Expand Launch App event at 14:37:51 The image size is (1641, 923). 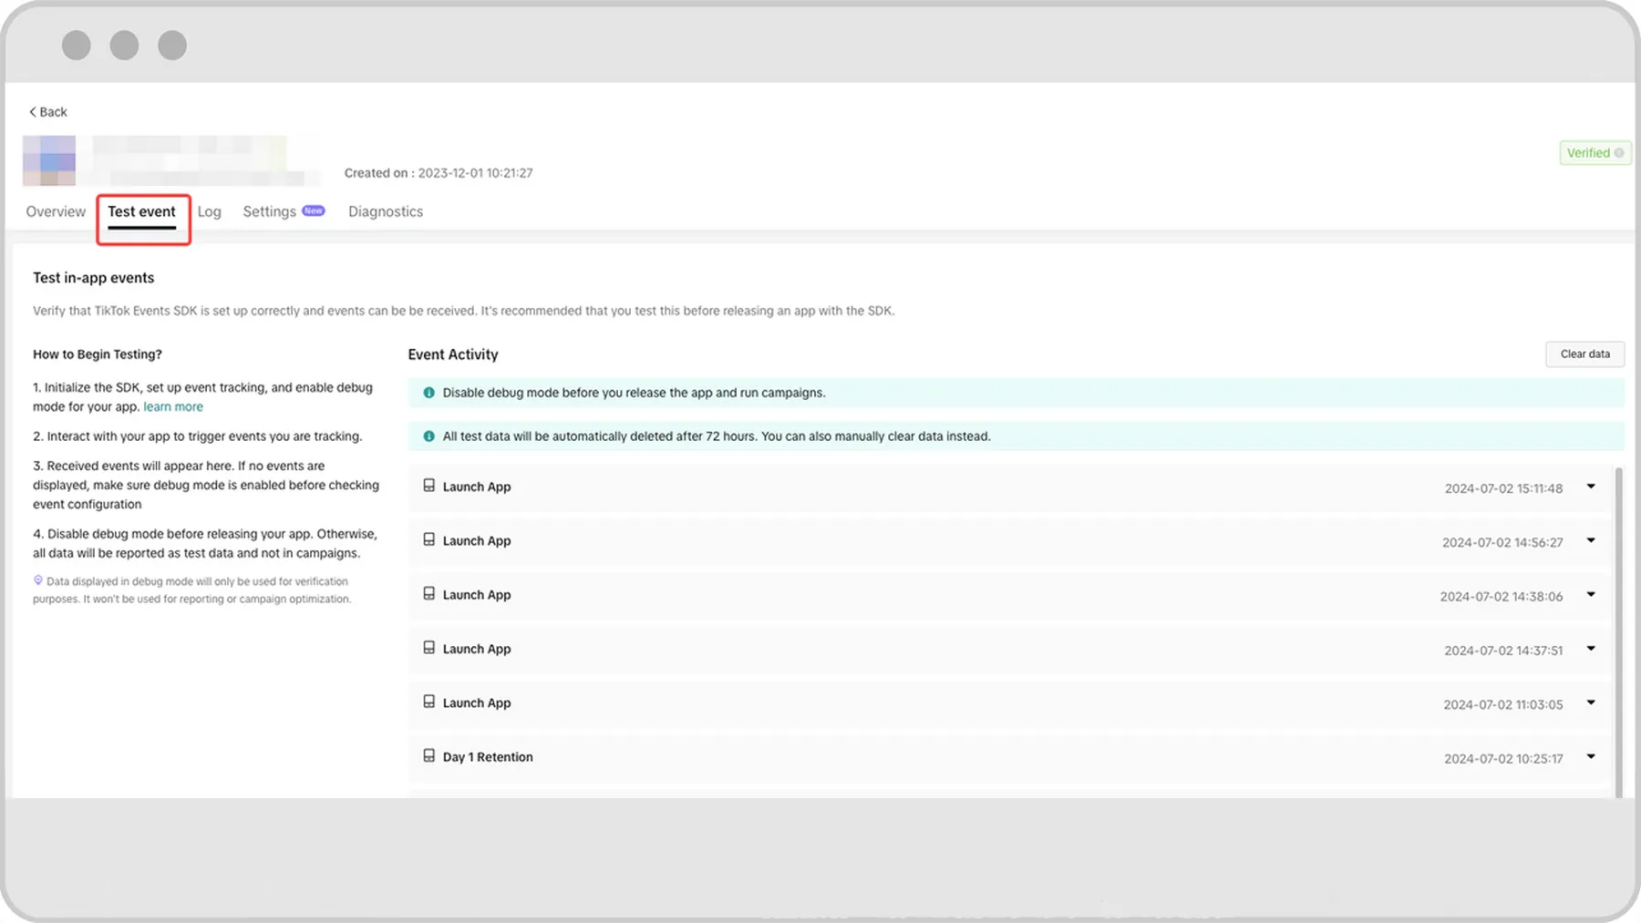(x=1591, y=648)
